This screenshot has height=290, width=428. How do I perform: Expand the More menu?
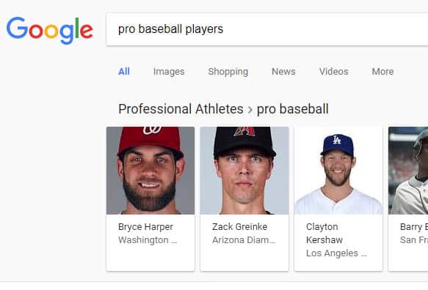coord(382,71)
